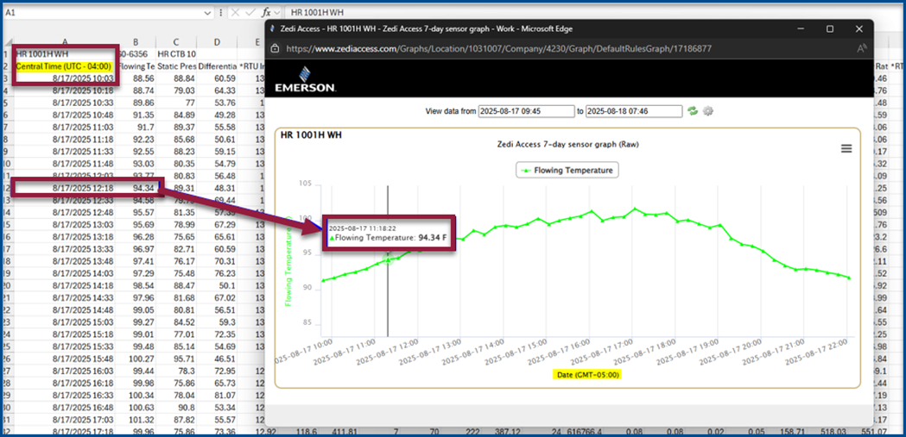Select static pressure value 79.03
Viewport: 906px width, 437px height.
click(176, 91)
